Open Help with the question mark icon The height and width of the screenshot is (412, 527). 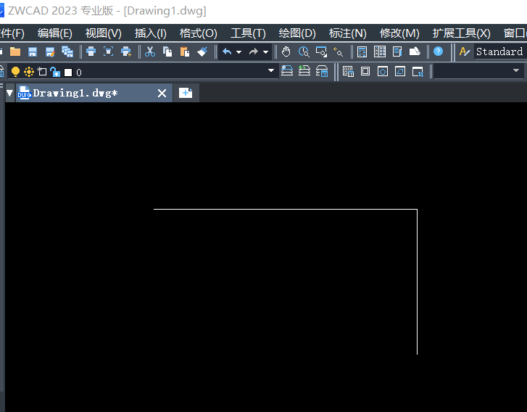(439, 51)
